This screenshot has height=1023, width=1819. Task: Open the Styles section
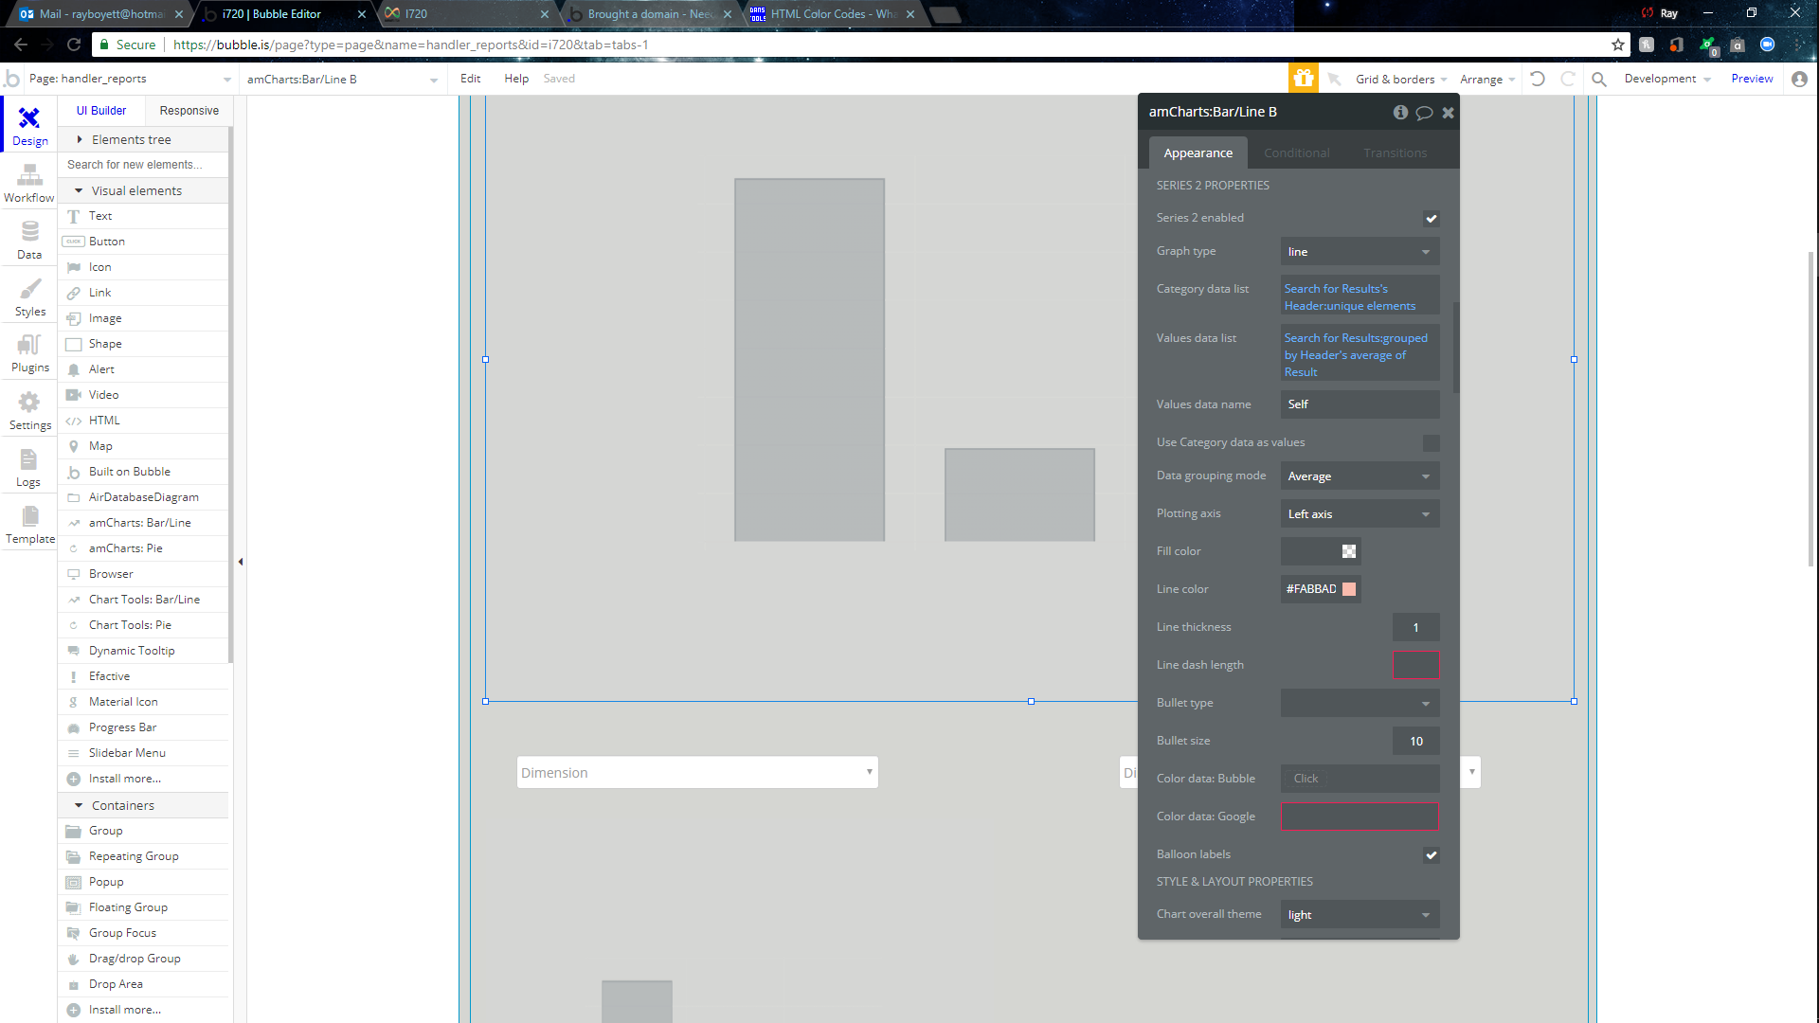pos(29,297)
